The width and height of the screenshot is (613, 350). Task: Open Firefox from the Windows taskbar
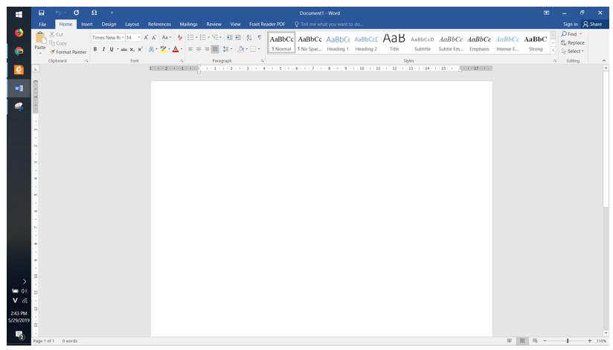click(x=19, y=33)
